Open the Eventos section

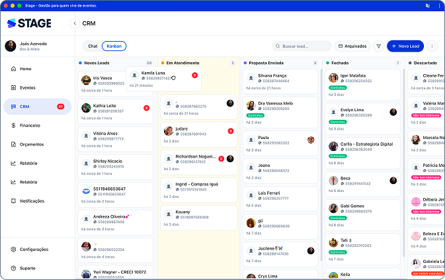[x=27, y=87]
